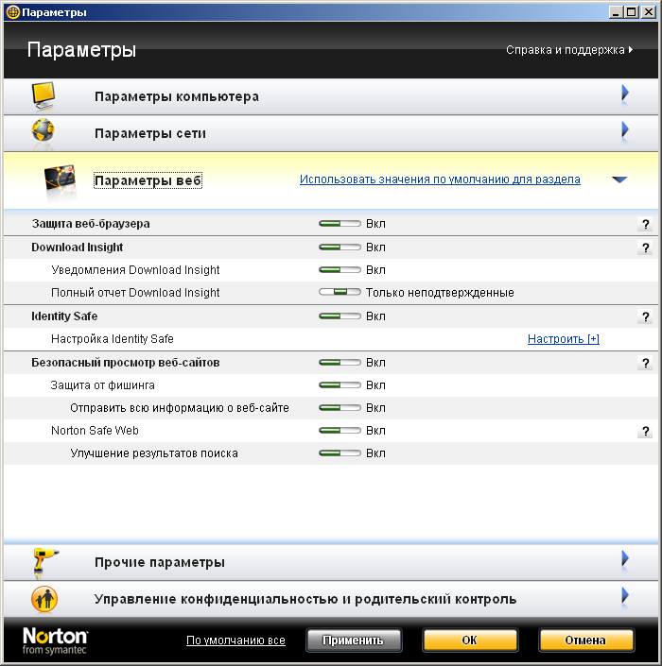Open the Параметры сети section
The image size is (662, 666).
coord(331,133)
